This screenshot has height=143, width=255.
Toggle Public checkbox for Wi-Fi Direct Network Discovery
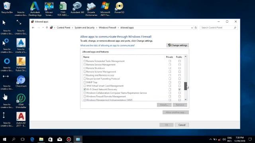[180, 89]
